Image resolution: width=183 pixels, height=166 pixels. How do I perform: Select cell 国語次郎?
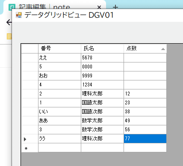(x=102, y=112)
